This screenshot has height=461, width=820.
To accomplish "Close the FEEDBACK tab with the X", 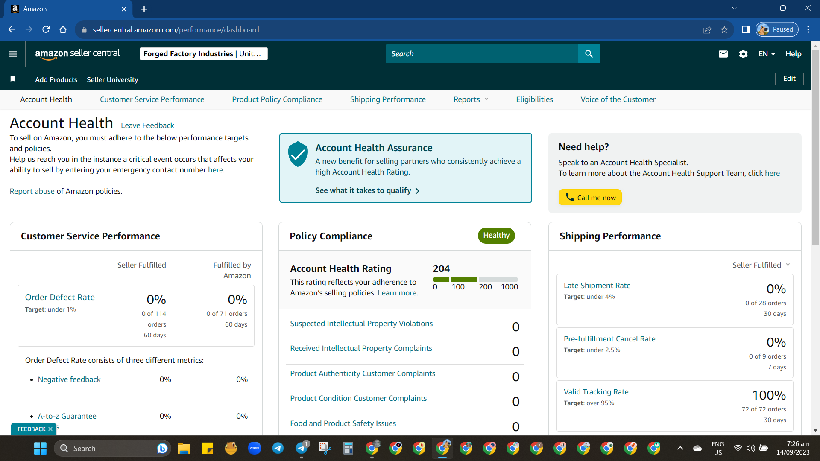I will [50, 429].
